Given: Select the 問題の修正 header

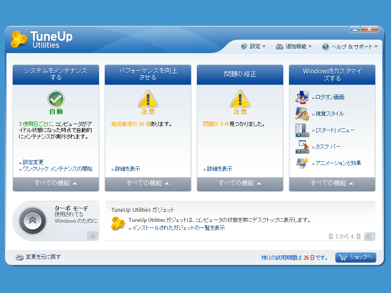Looking at the screenshot, I should tap(240, 75).
